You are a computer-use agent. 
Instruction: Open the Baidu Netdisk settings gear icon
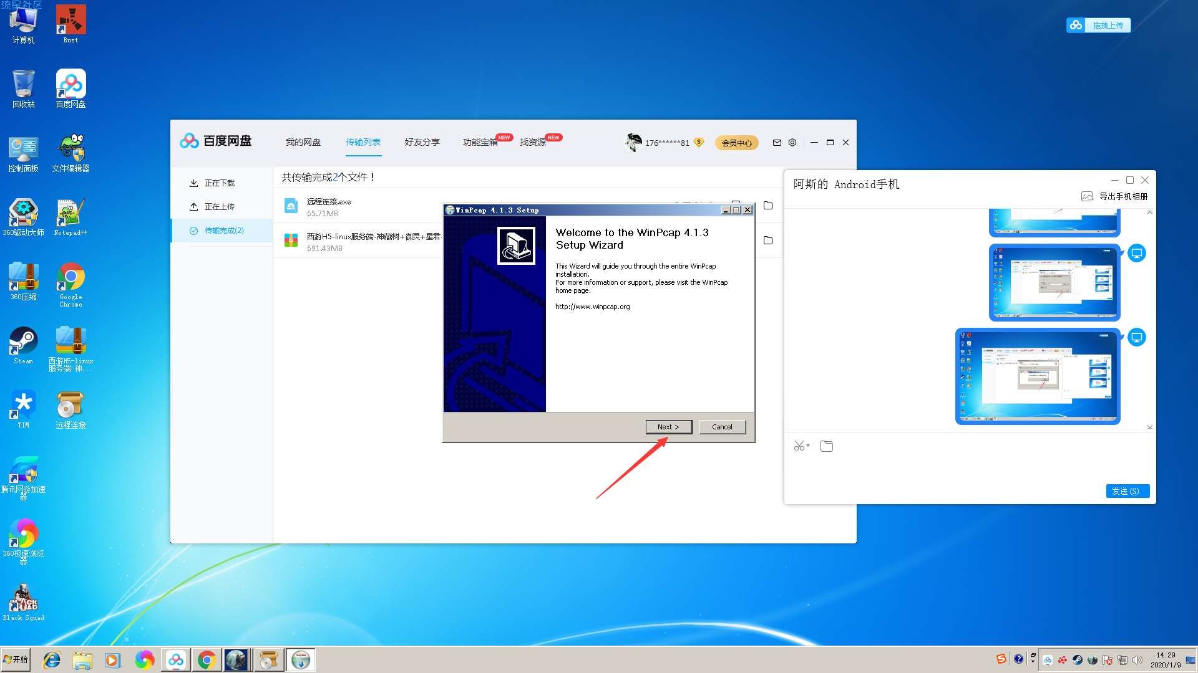(792, 142)
